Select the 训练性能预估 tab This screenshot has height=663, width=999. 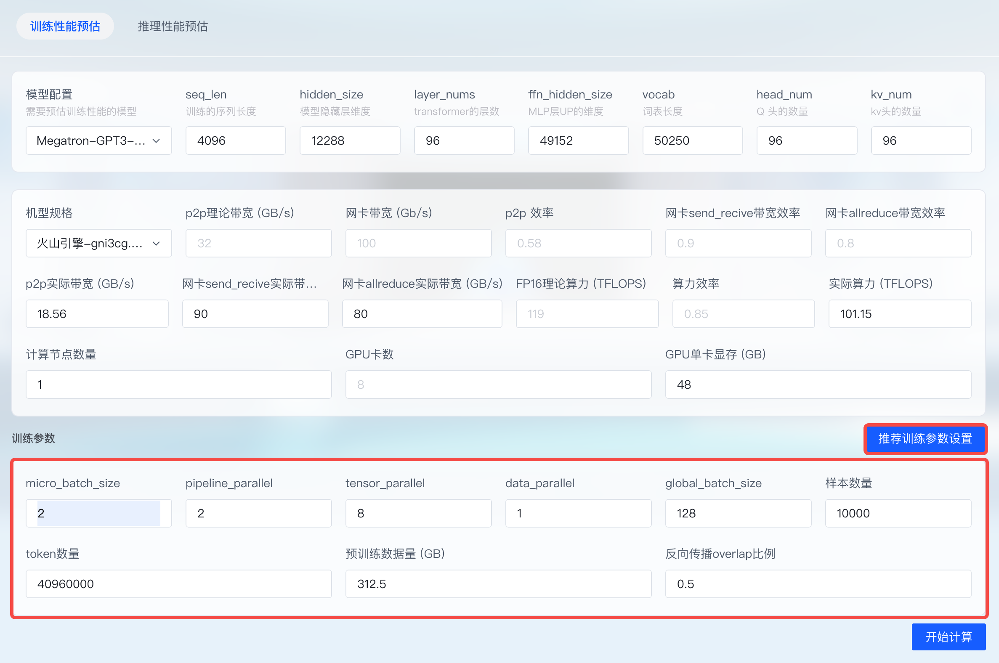point(65,26)
